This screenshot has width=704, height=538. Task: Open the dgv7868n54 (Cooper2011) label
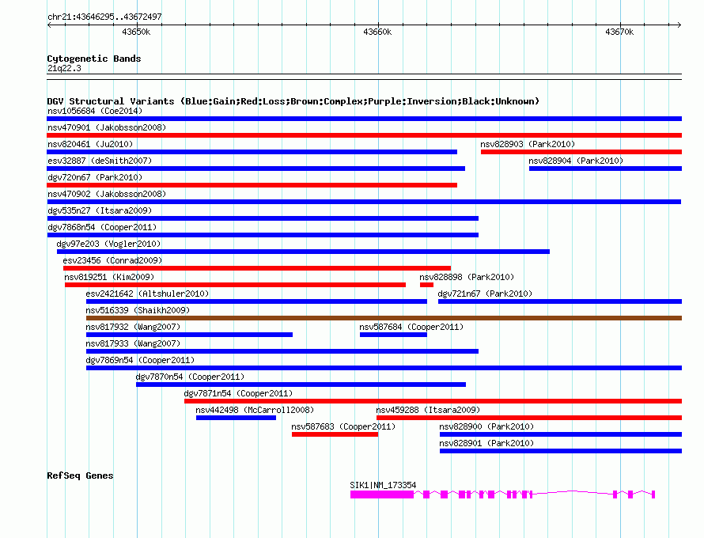point(102,227)
